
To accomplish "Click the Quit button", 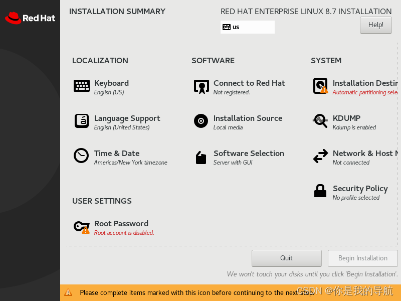I will [286, 258].
